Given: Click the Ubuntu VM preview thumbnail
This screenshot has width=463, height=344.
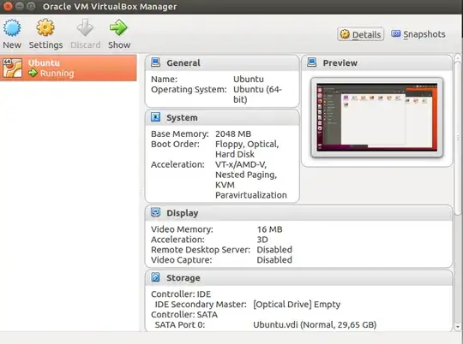Looking at the screenshot, I should (377, 117).
